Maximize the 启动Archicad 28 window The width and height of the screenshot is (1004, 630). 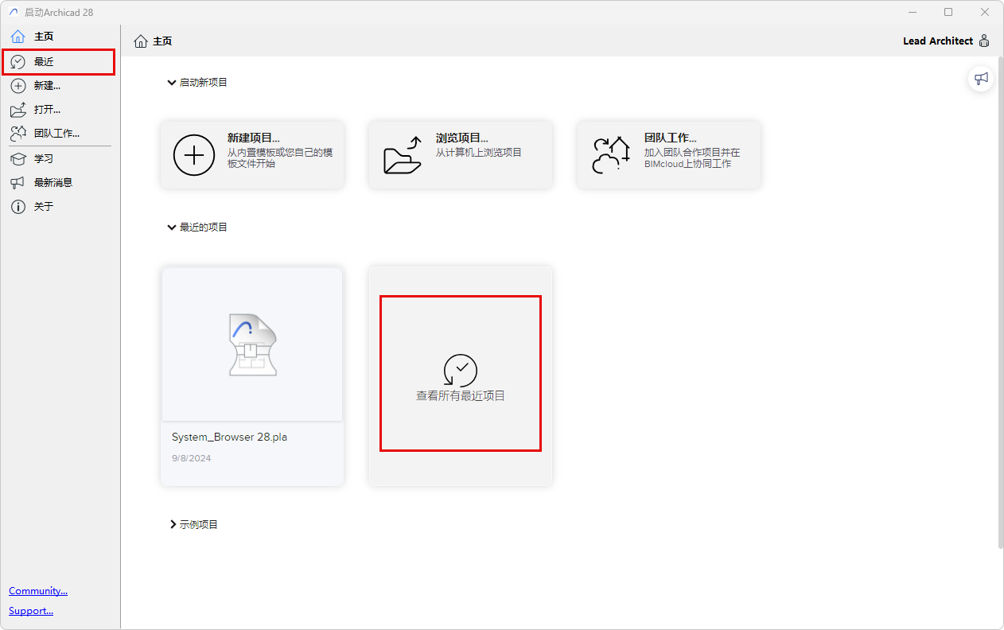pyautogui.click(x=948, y=12)
